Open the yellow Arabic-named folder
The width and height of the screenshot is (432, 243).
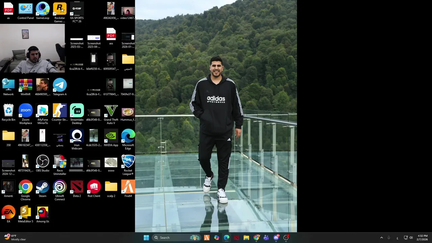pyautogui.click(x=128, y=62)
